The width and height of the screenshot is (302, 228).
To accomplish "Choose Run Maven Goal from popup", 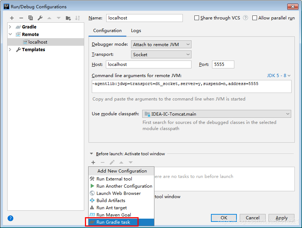I will coord(121,215).
